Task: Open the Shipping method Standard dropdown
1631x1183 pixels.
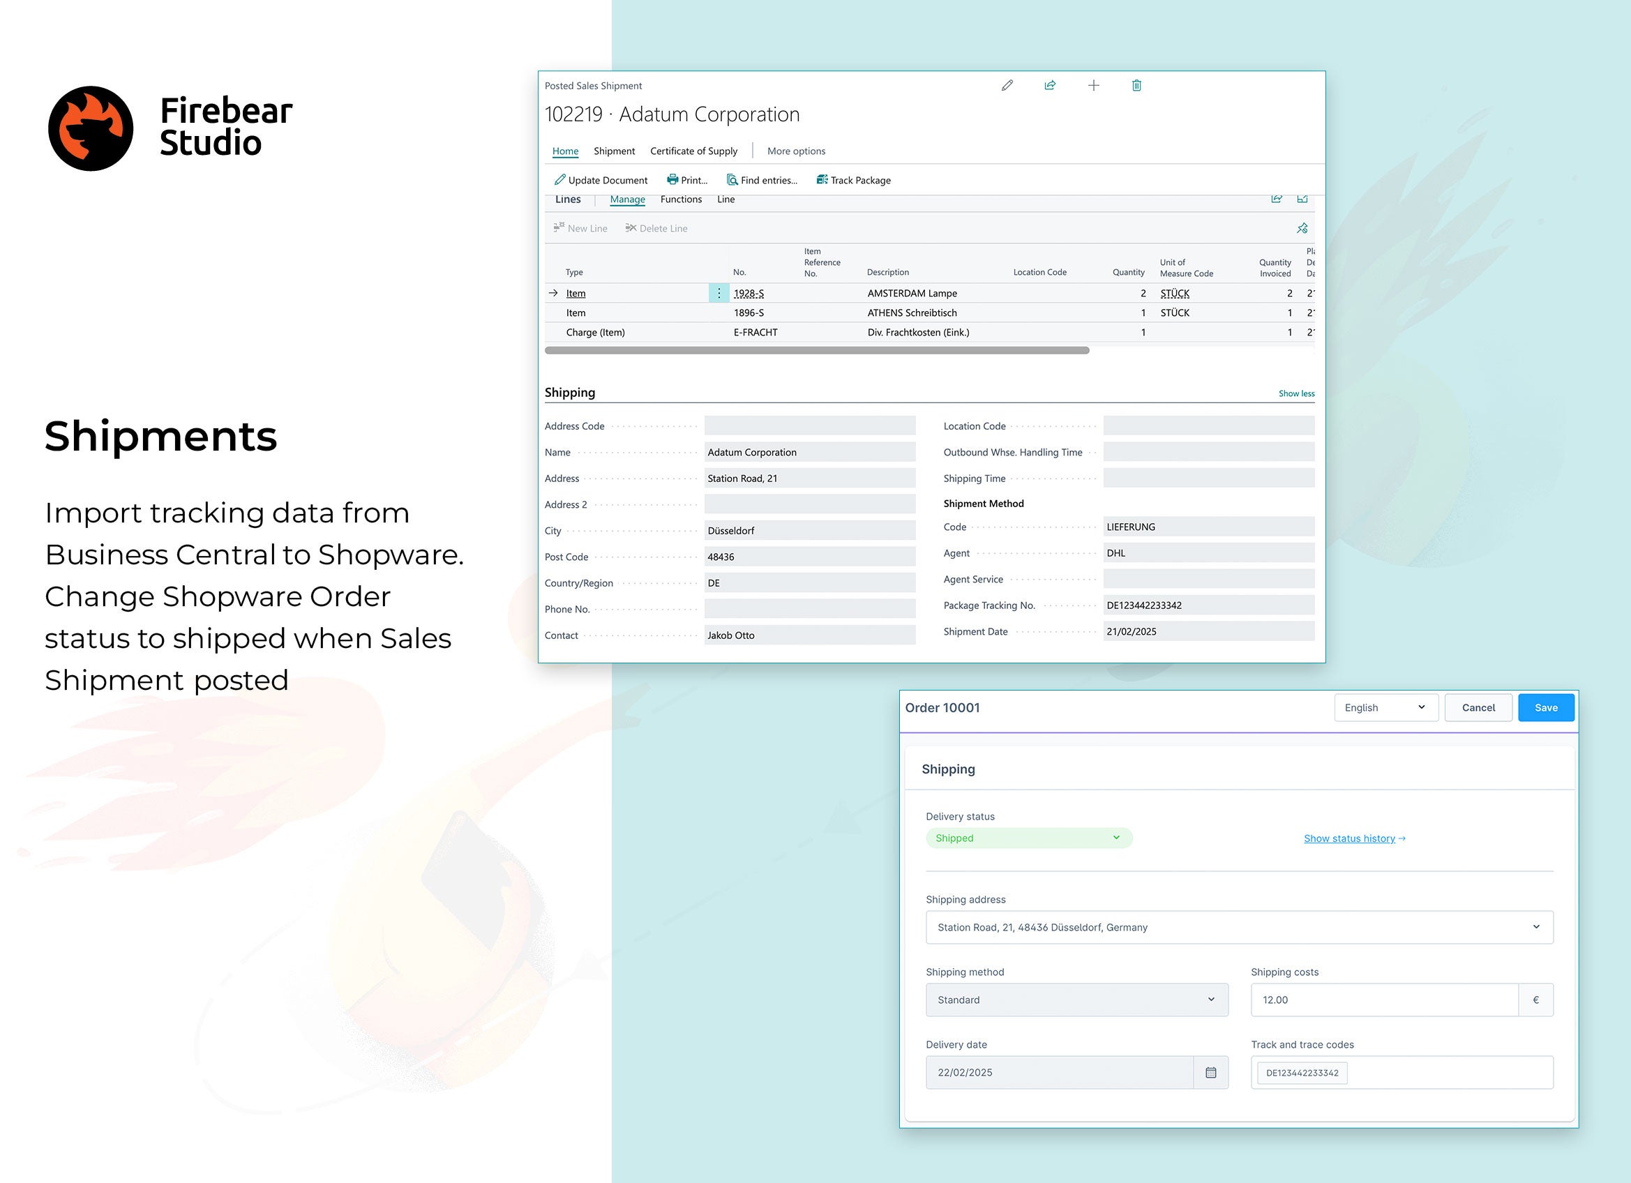Action: click(x=1076, y=1000)
